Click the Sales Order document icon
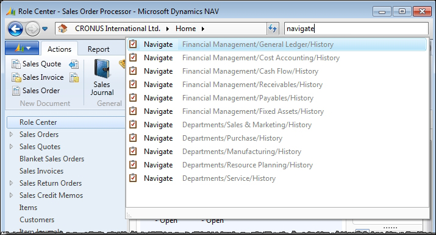Image resolution: width=436 pixels, height=235 pixels. coord(16,91)
